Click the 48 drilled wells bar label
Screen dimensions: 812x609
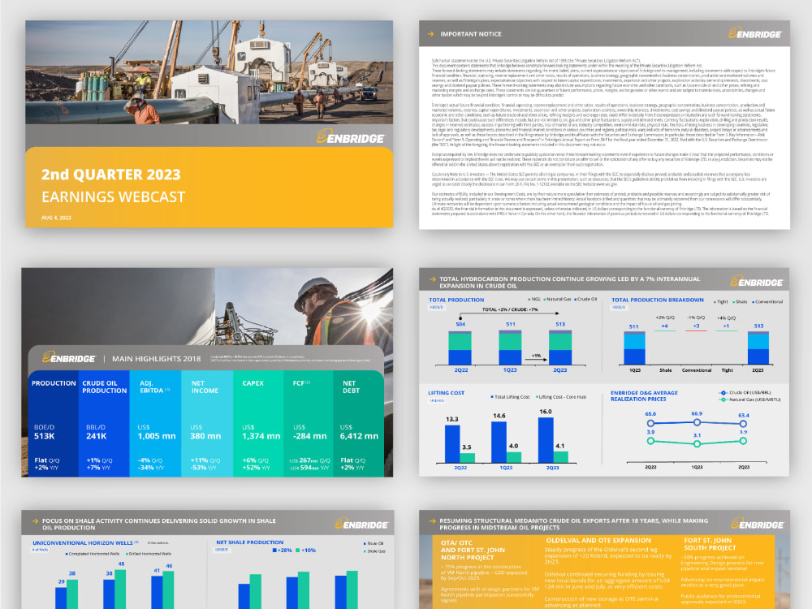click(121, 564)
